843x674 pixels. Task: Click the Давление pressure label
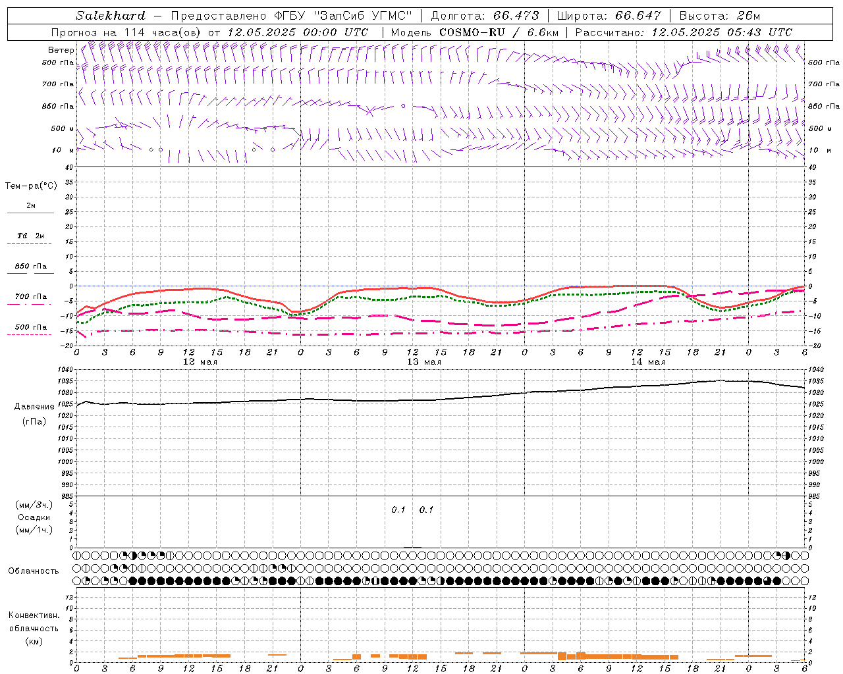click(x=34, y=407)
